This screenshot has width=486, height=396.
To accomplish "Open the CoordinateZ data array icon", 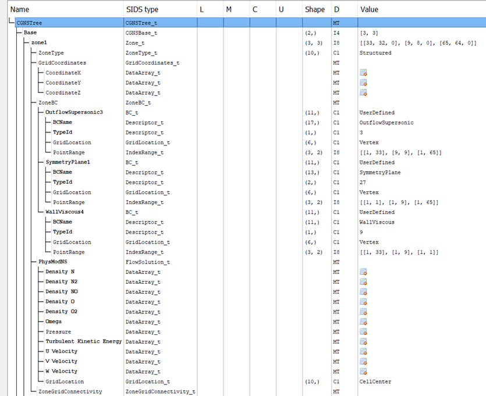I will click(363, 92).
